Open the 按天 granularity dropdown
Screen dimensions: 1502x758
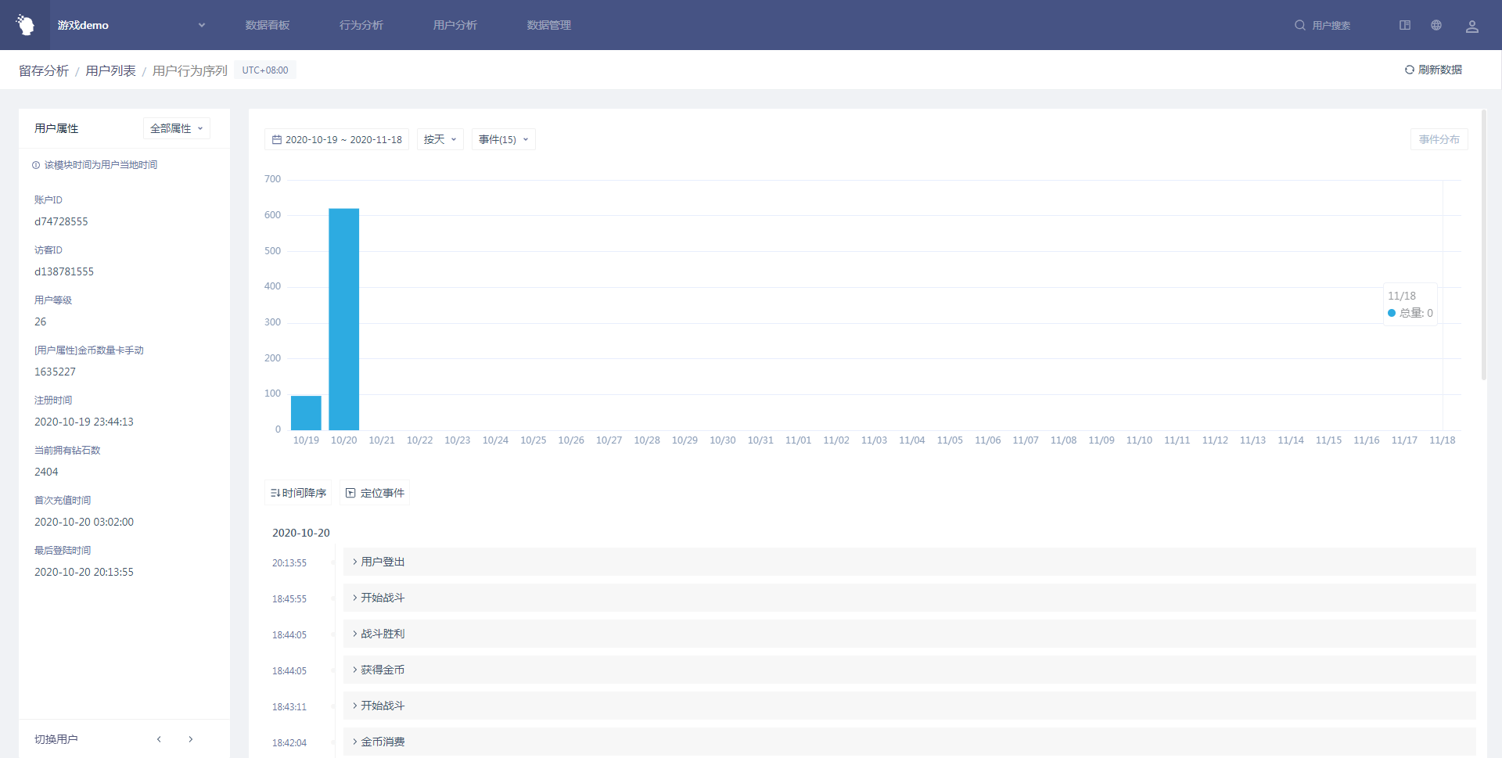[440, 139]
